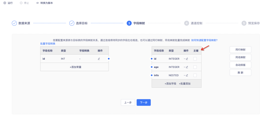
Task: Click 批量字段转换 link
Action: 48,44
